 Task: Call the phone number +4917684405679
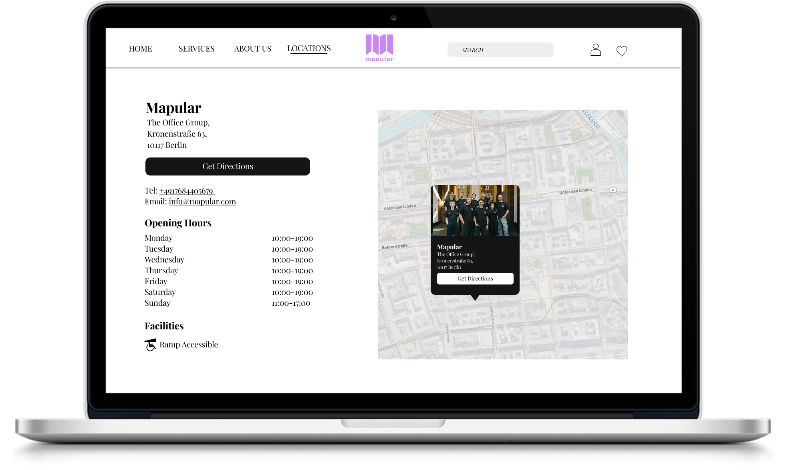point(186,191)
